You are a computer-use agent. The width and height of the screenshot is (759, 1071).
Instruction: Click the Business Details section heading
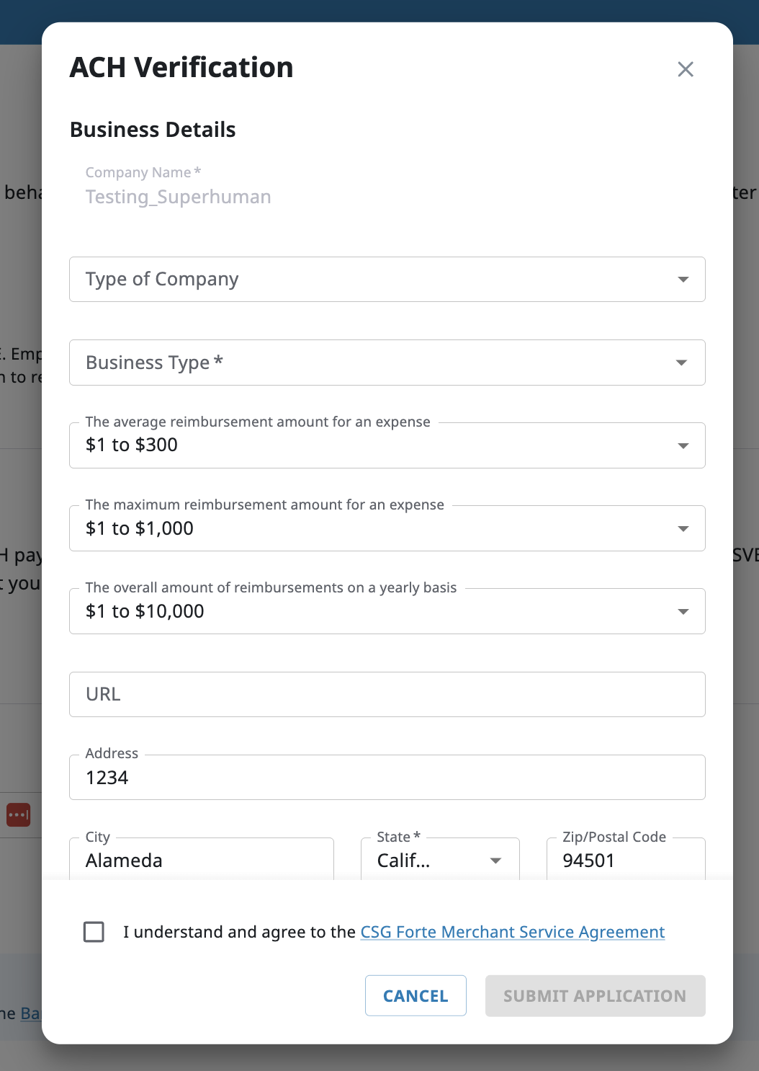153,130
